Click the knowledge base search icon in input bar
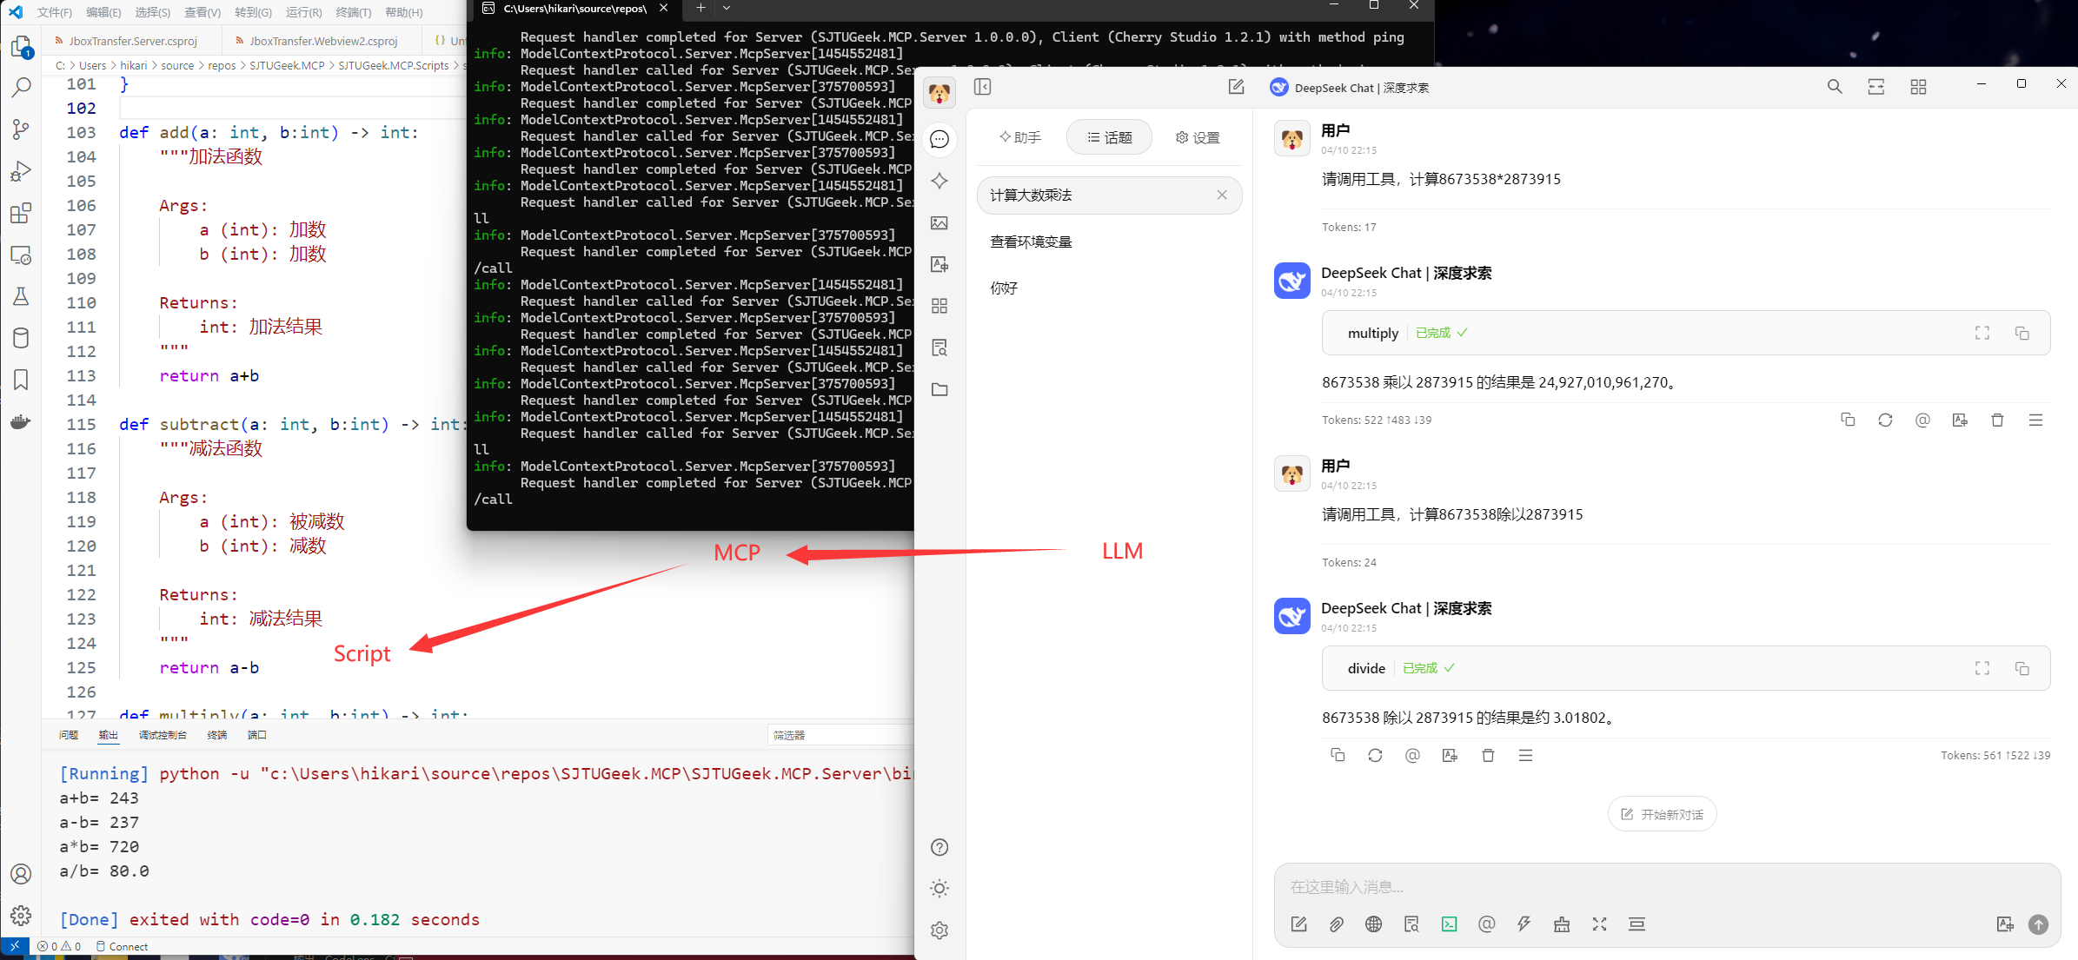 tap(1411, 924)
